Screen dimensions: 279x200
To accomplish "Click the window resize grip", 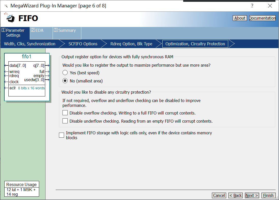I will tap(277, 198).
